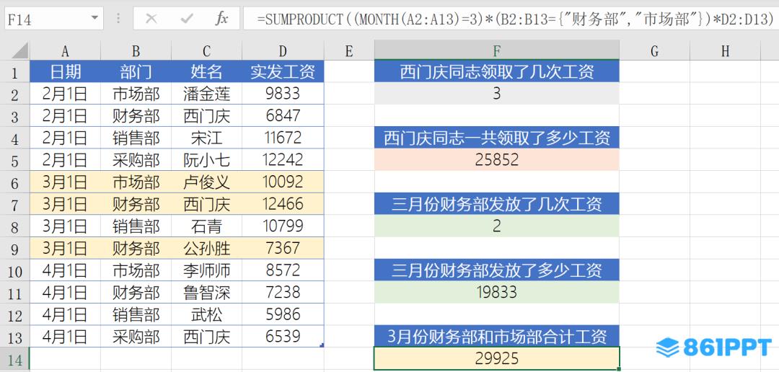
Task: Click result cell showing 3
Action: click(x=497, y=94)
